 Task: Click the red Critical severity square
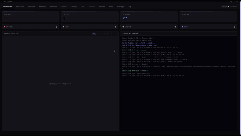(4, 27)
